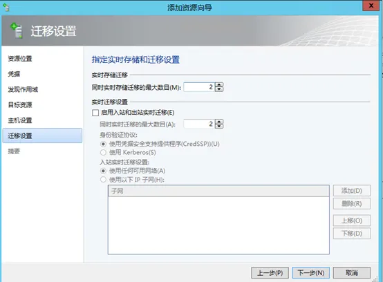Click the wizard icon in title bar

[6, 8]
